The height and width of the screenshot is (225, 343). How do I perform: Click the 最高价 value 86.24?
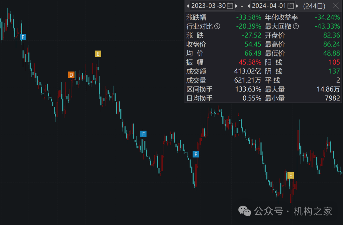tap(332, 44)
